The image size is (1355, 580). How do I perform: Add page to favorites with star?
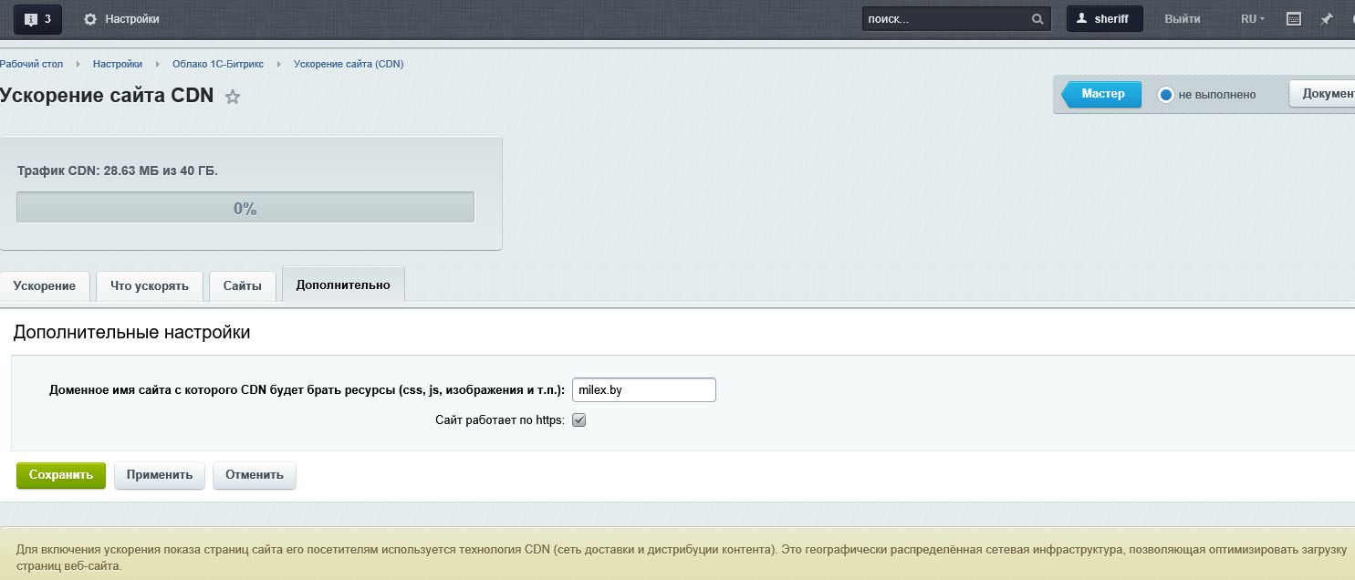(233, 97)
